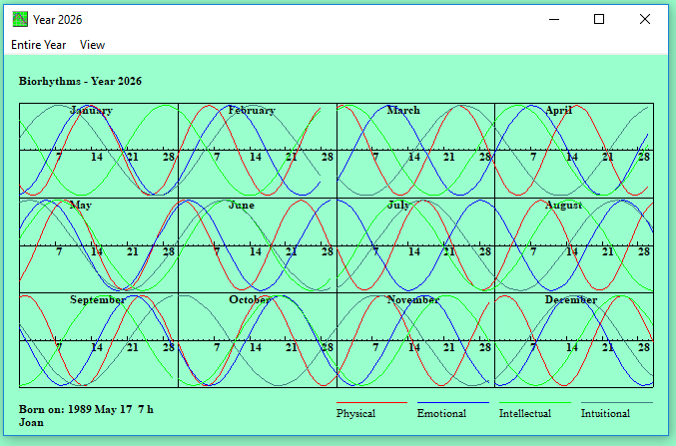The width and height of the screenshot is (676, 446).
Task: Select the April chart title
Action: coord(559,111)
